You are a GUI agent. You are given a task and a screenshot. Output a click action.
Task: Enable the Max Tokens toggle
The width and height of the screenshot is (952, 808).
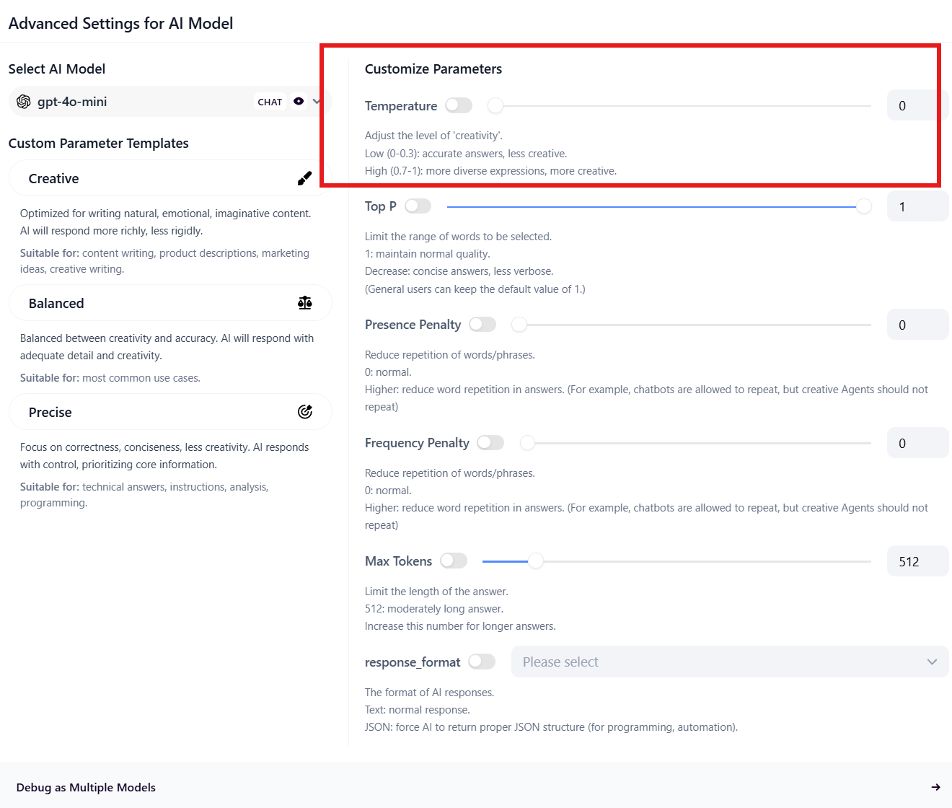tap(454, 561)
